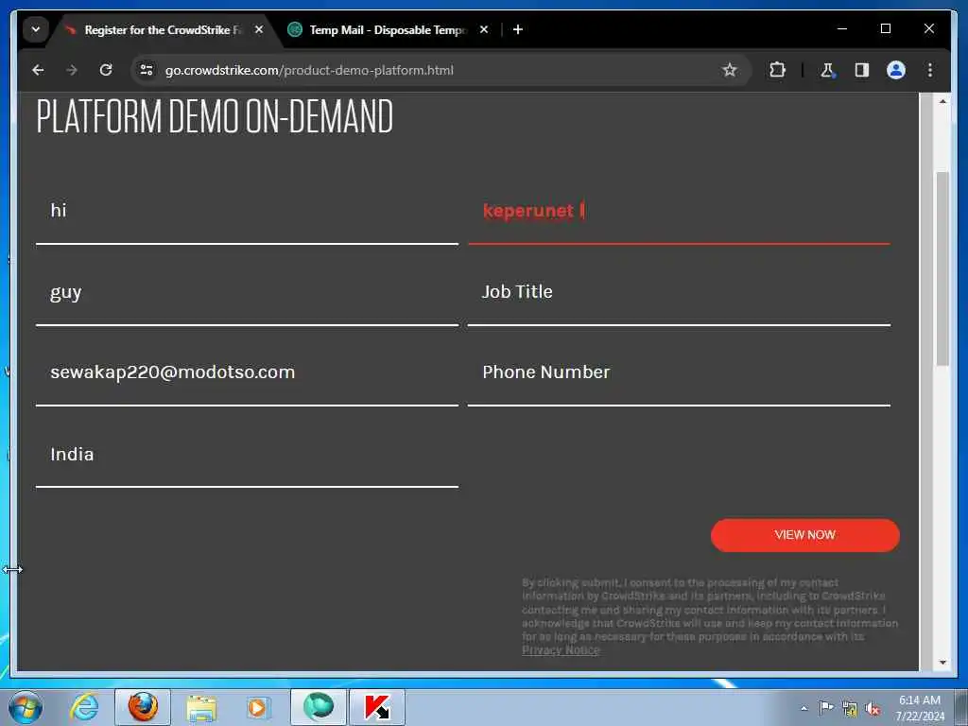Maximize the Chrome window

pos(885,28)
